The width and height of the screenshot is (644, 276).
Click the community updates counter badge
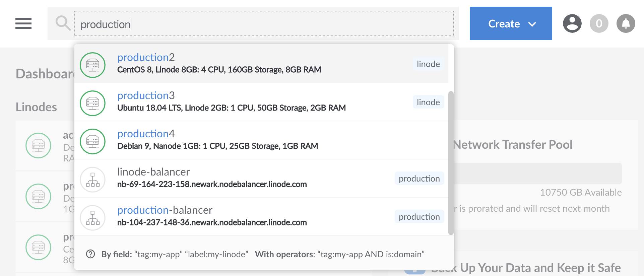pos(599,23)
